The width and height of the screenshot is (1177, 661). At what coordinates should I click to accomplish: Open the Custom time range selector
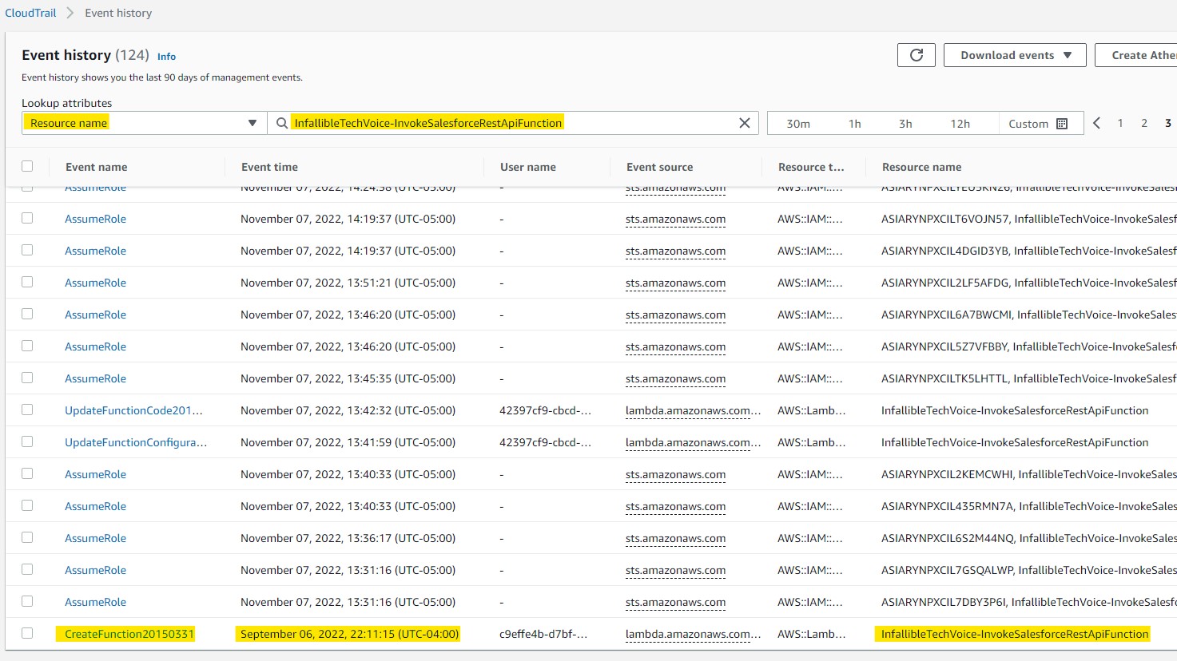[x=1027, y=123]
